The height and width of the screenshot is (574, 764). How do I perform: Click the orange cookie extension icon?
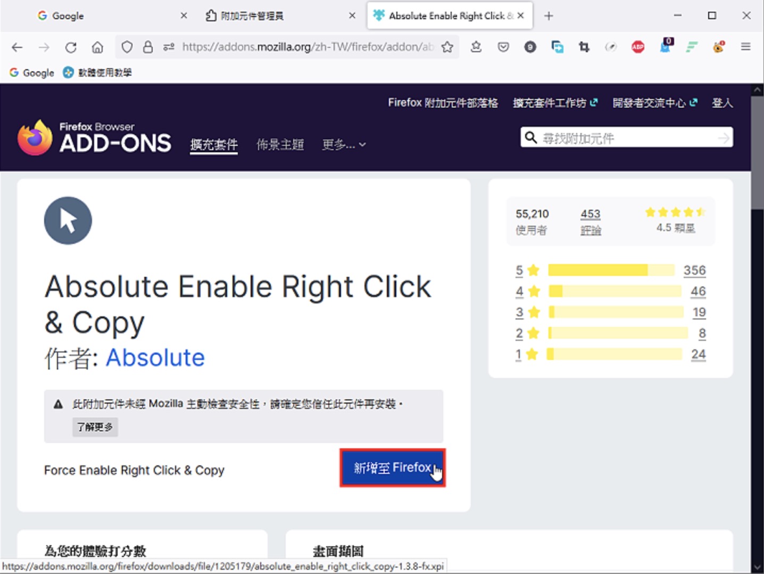719,47
